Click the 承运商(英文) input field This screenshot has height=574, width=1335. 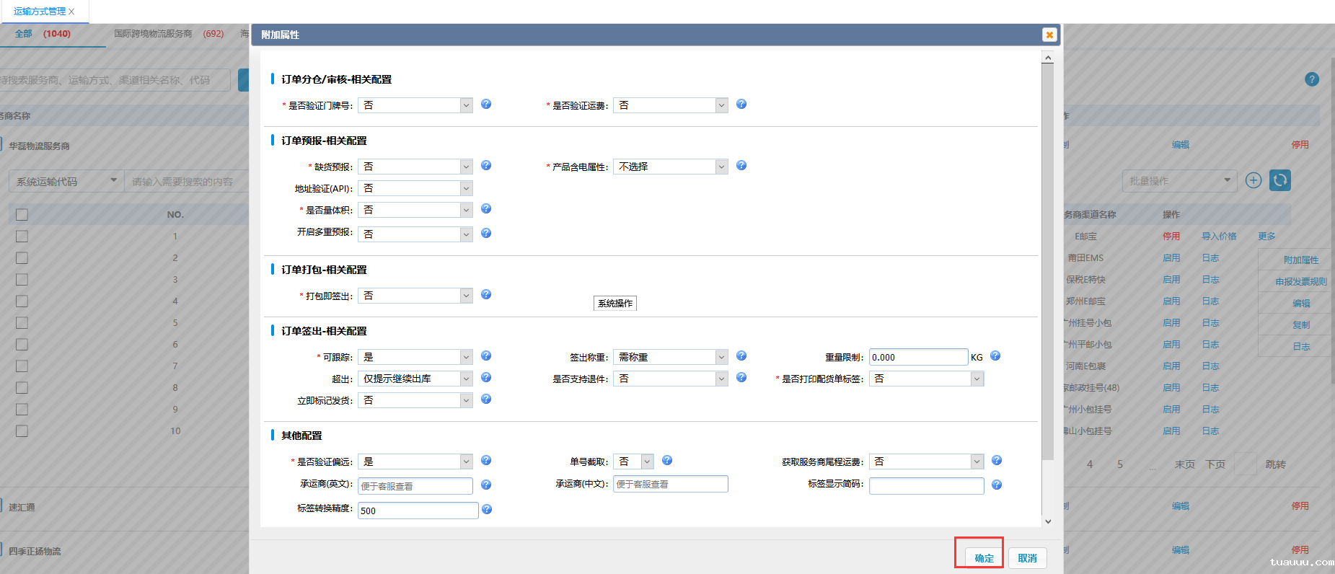(415, 486)
